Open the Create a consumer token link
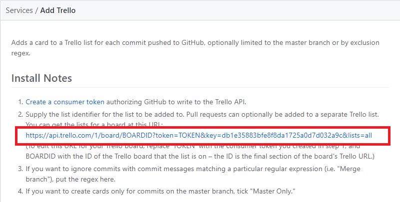The width and height of the screenshot is (400, 202). point(65,102)
